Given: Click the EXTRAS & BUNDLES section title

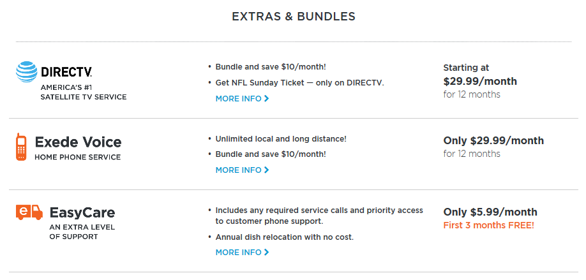Looking at the screenshot, I should (x=294, y=17).
